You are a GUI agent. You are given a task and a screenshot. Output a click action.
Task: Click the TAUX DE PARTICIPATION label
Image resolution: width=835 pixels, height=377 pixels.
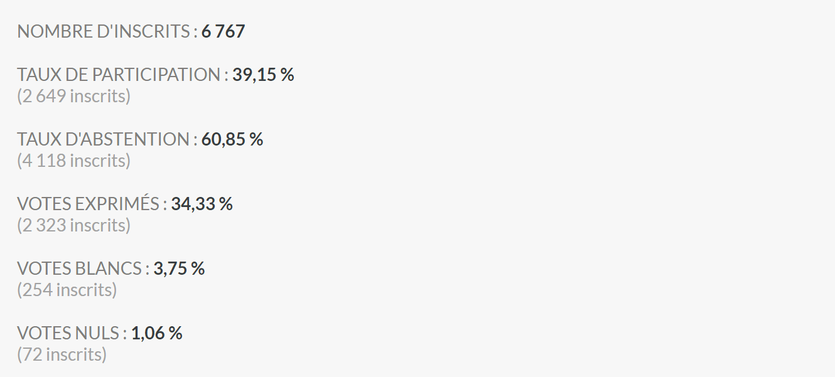tap(119, 75)
